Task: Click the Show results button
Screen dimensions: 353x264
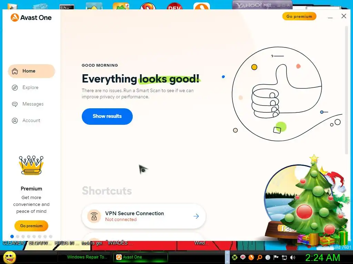Action: pyautogui.click(x=107, y=116)
